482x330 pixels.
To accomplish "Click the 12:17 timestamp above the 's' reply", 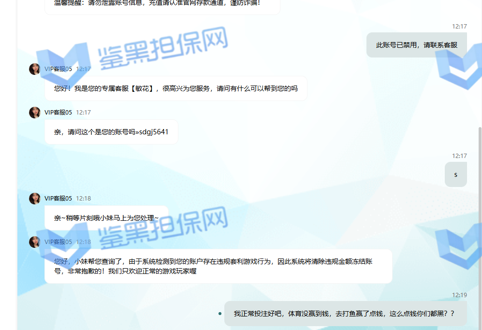I will [459, 156].
